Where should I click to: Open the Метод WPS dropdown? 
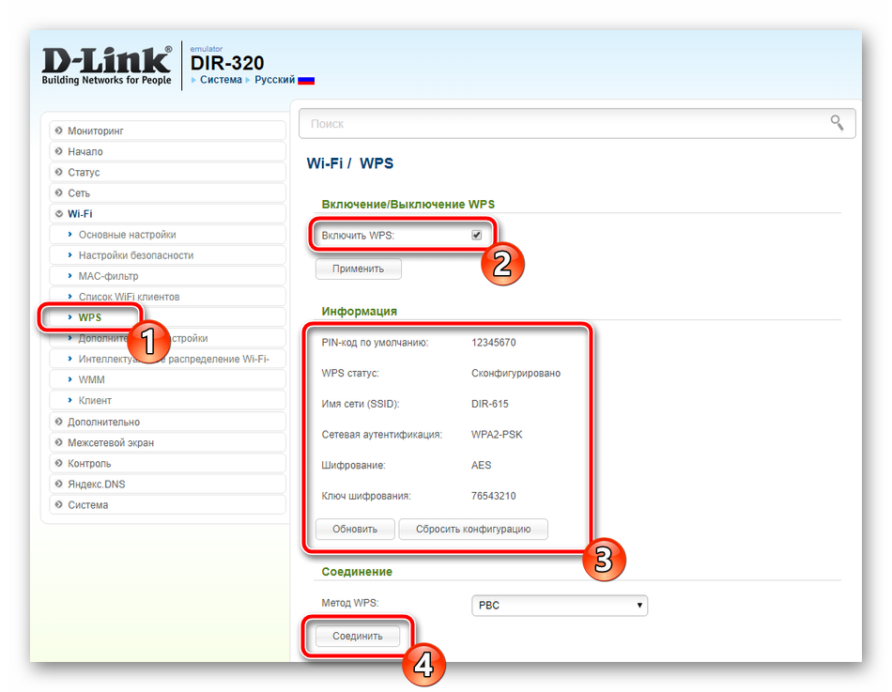click(560, 605)
